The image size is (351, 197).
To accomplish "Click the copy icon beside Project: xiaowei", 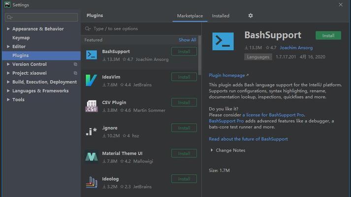I will (75, 73).
